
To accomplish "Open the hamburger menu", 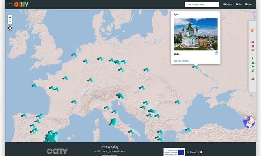I will [10, 4].
